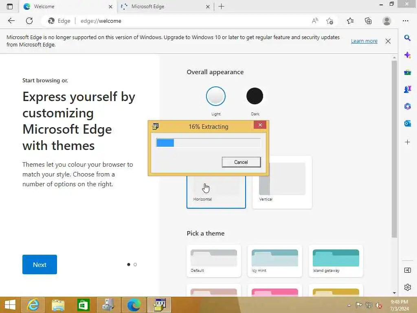
Task: Open the volume tray icon
Action: tap(378, 305)
